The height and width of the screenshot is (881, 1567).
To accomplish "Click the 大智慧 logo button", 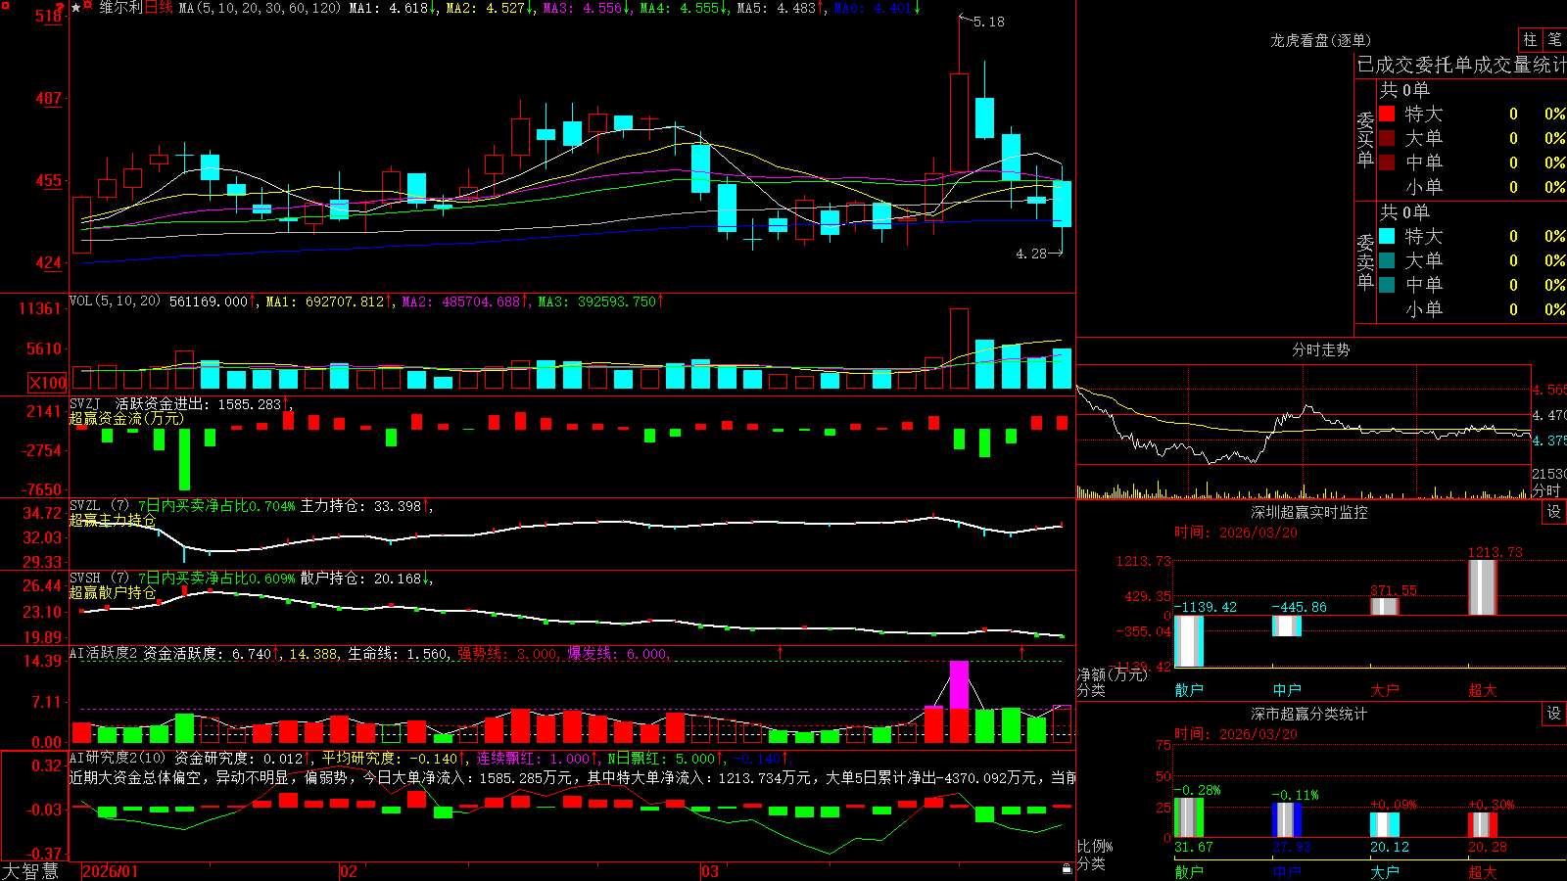I will pyautogui.click(x=30, y=871).
